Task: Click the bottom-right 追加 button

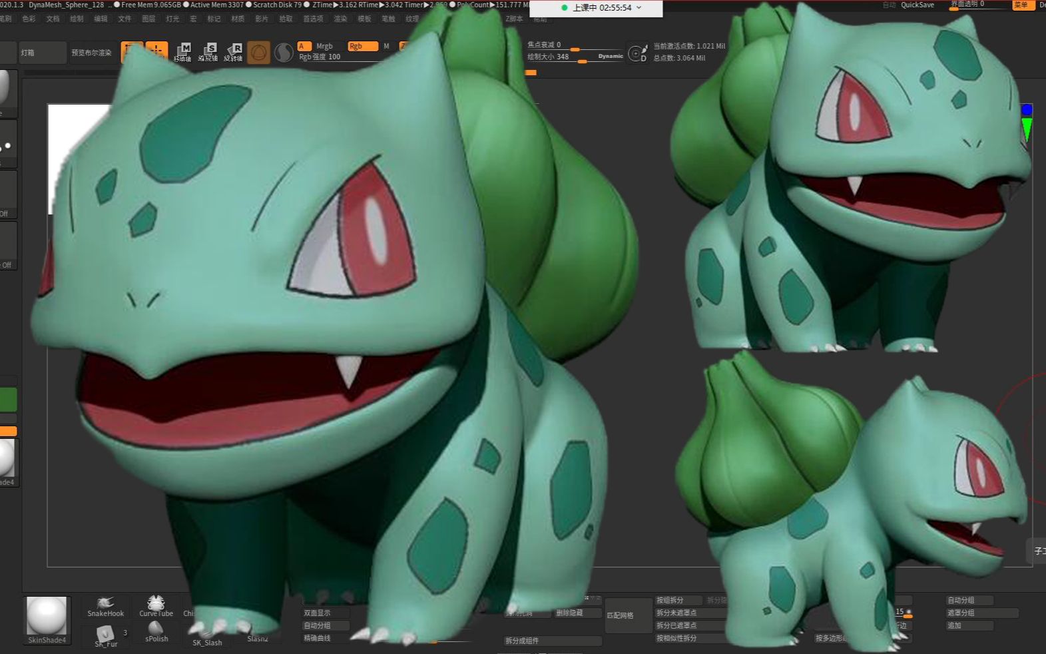Action: 969,625
